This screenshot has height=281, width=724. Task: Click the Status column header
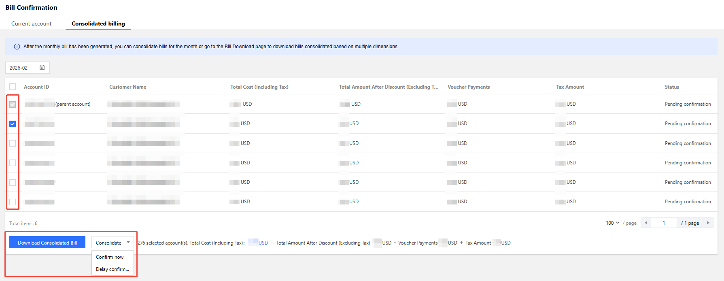pos(671,87)
